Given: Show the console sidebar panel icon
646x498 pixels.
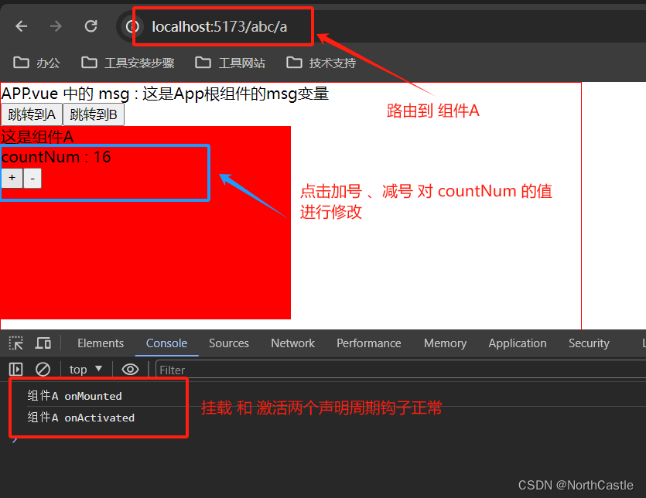Looking at the screenshot, I should [x=15, y=370].
